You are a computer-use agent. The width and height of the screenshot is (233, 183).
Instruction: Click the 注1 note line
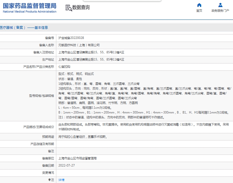coord(112,117)
